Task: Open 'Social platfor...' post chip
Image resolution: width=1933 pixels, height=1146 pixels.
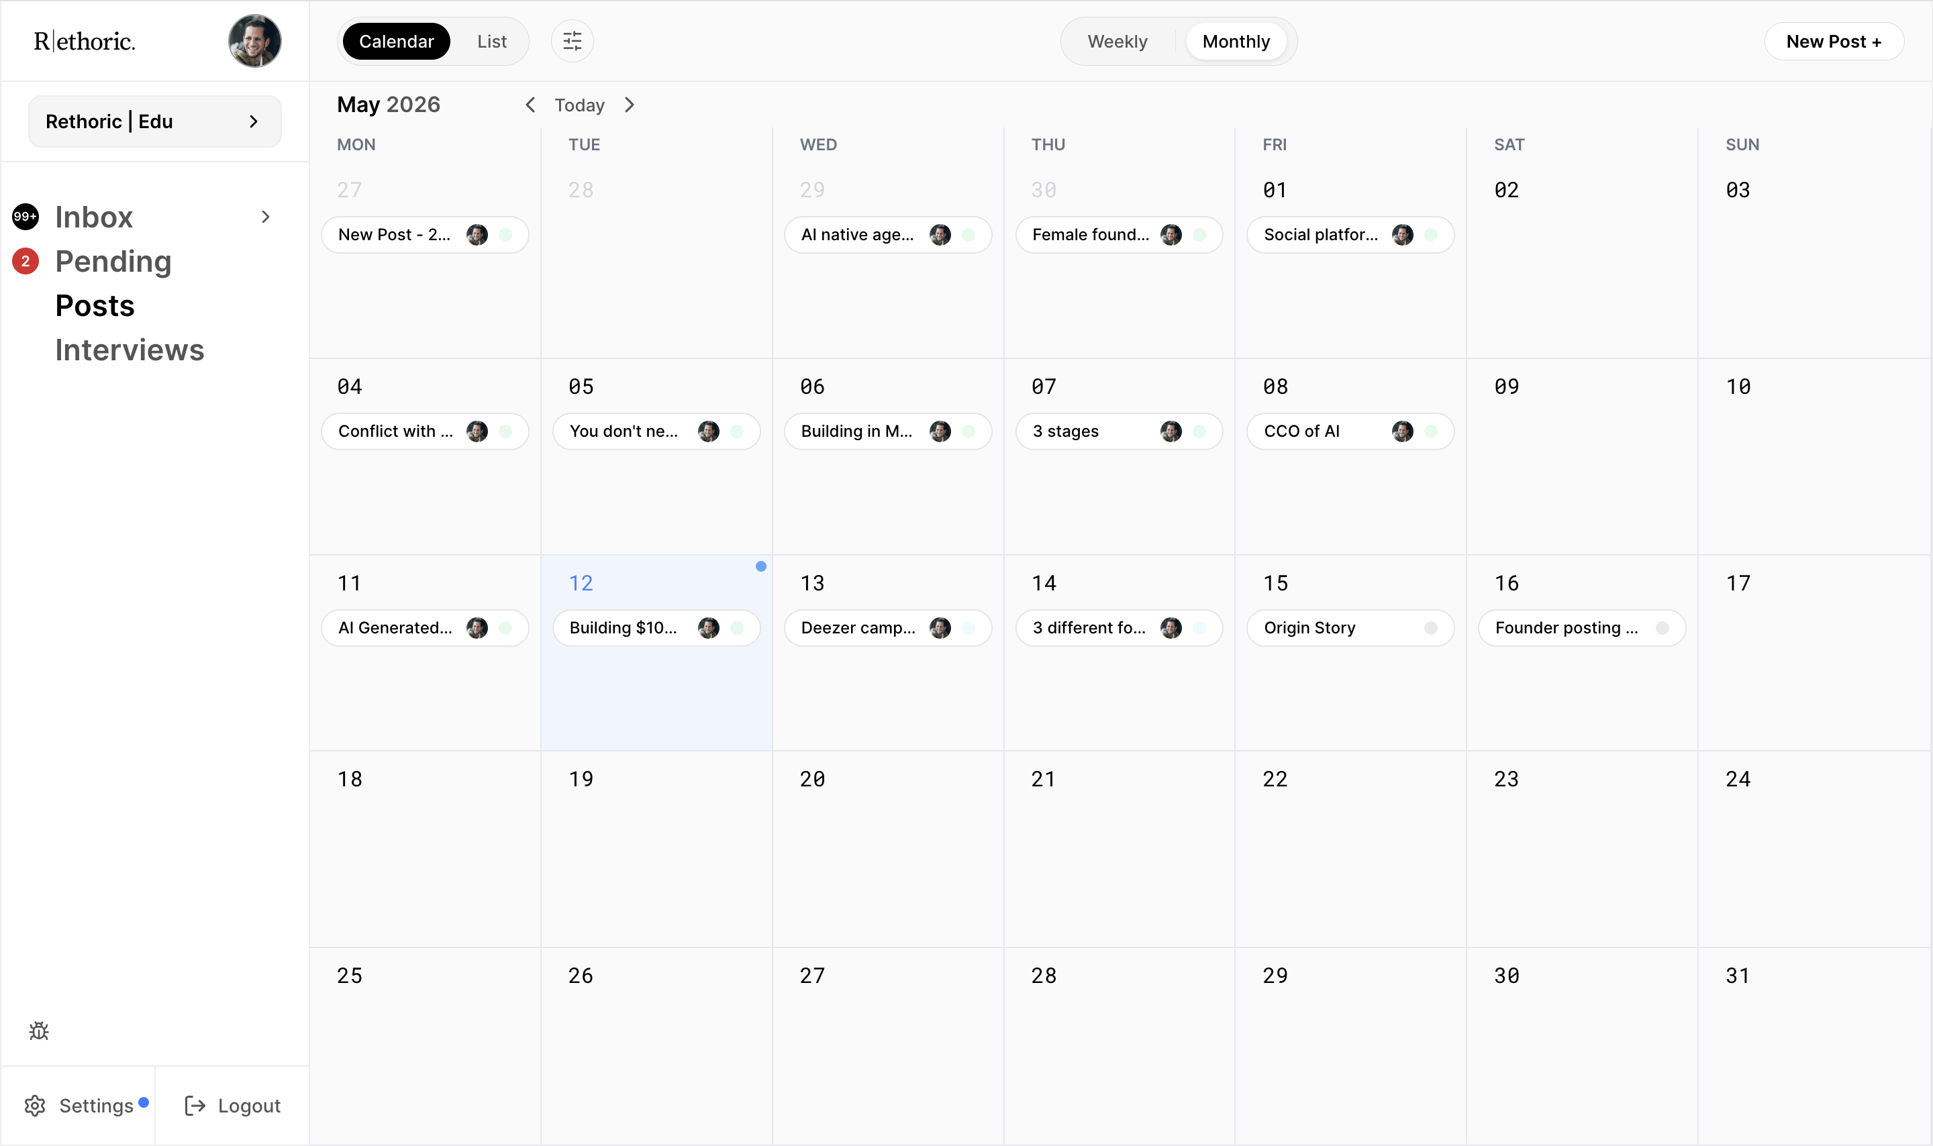Action: (x=1350, y=235)
